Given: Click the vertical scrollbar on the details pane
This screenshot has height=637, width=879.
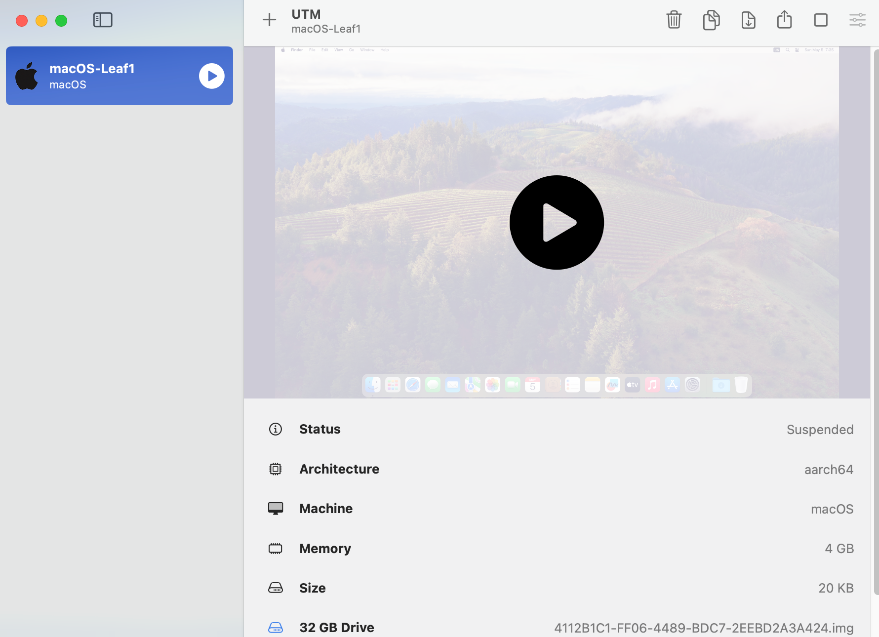Looking at the screenshot, I should (x=876, y=321).
